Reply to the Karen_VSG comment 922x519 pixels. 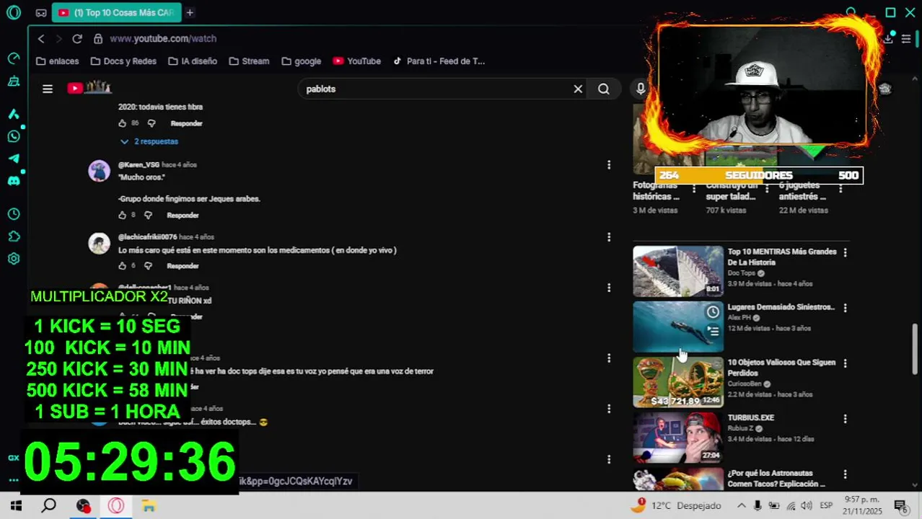coord(183,216)
